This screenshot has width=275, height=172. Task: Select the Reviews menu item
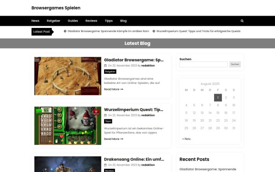pyautogui.click(x=91, y=21)
